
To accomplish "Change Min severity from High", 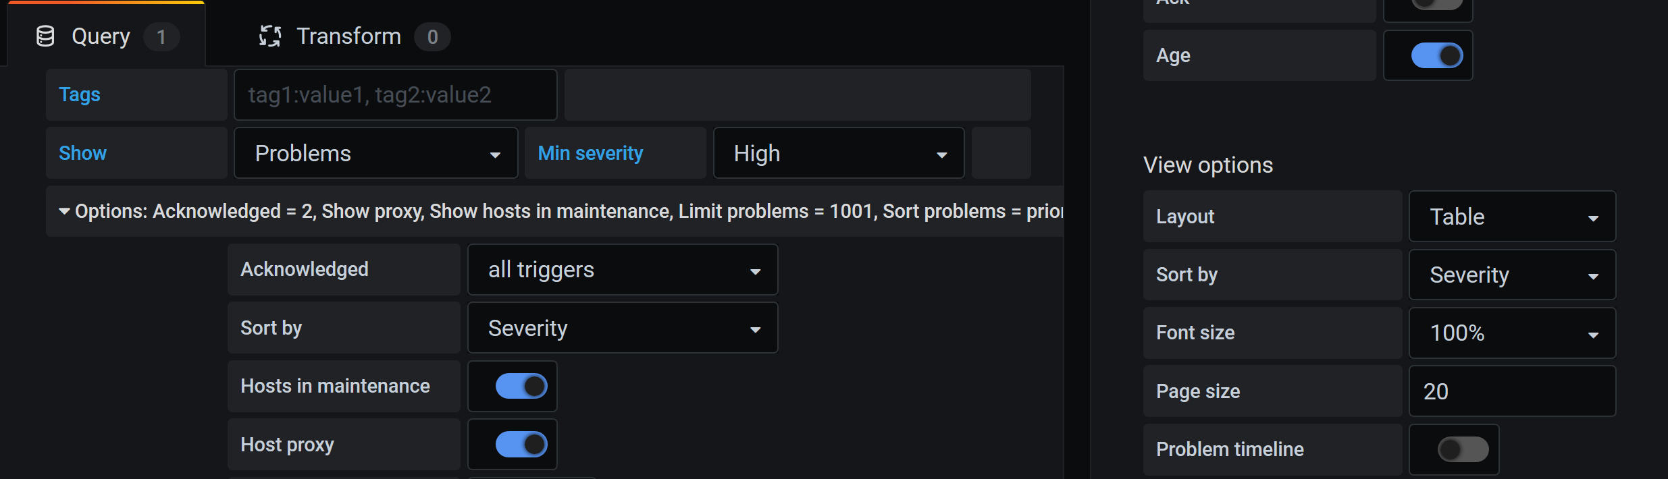I will 838,153.
